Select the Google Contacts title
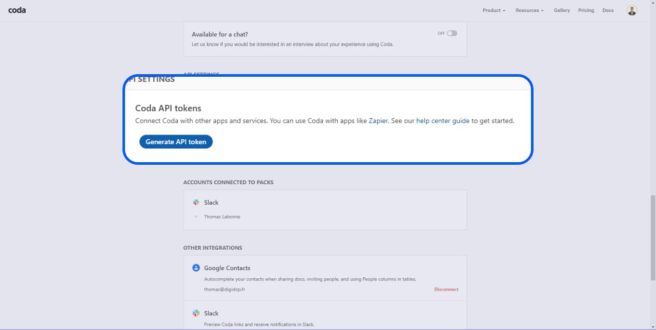 coord(227,268)
